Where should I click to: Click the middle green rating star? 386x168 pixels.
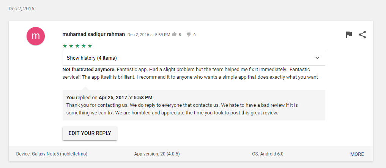77,46
